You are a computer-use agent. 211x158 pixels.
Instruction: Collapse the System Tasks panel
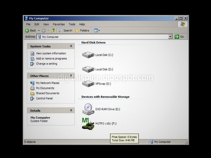pyautogui.click(x=71, y=46)
